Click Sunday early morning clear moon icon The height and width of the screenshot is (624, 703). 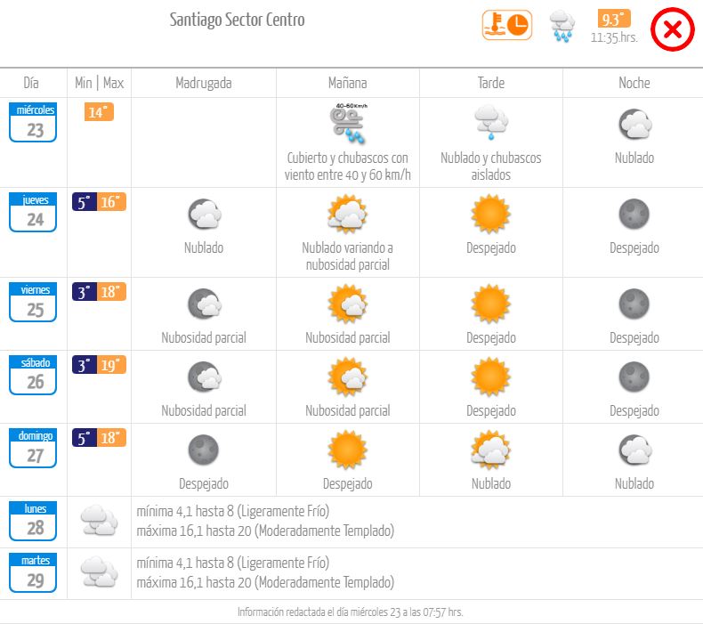(204, 450)
